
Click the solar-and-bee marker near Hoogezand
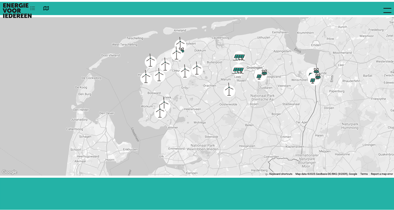click(x=261, y=75)
